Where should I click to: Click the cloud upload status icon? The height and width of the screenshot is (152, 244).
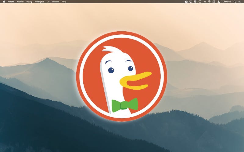pos(186,2)
